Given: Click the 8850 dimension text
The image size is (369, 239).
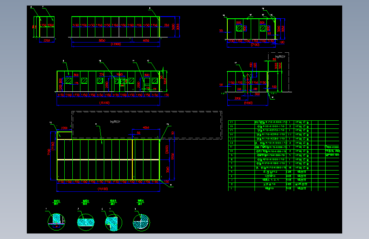Looking at the screenshot, I should pos(102,40).
